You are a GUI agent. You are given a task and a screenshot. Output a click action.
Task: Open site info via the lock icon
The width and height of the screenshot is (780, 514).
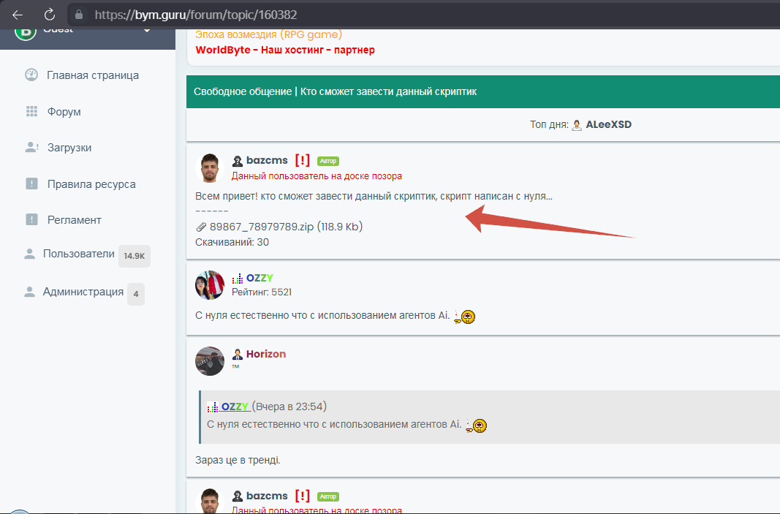point(80,15)
